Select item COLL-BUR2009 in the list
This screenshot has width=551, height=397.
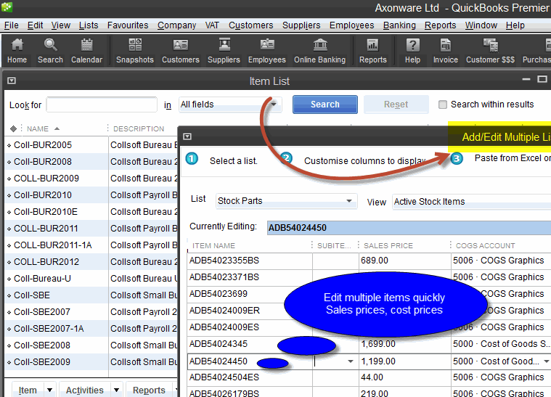(x=46, y=178)
